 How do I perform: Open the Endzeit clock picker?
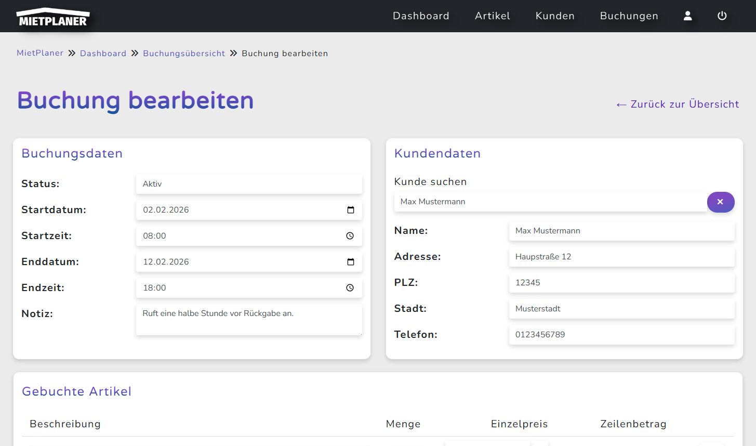pos(349,287)
